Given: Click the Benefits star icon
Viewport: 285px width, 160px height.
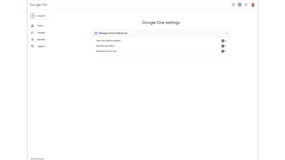Looking at the screenshot, I should point(32,40).
